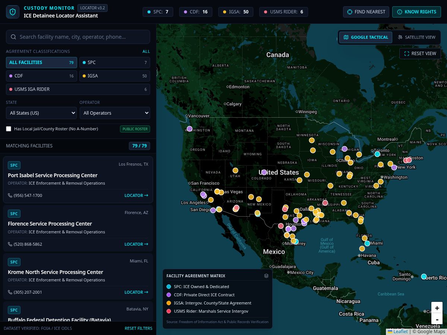Viewport: 447px width, 335px height.
Task: Toggle local jail/county roster checkbox
Action: (x=9, y=129)
